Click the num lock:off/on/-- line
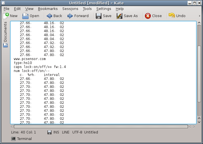The height and width of the screenshot is (144, 203). click(31, 71)
